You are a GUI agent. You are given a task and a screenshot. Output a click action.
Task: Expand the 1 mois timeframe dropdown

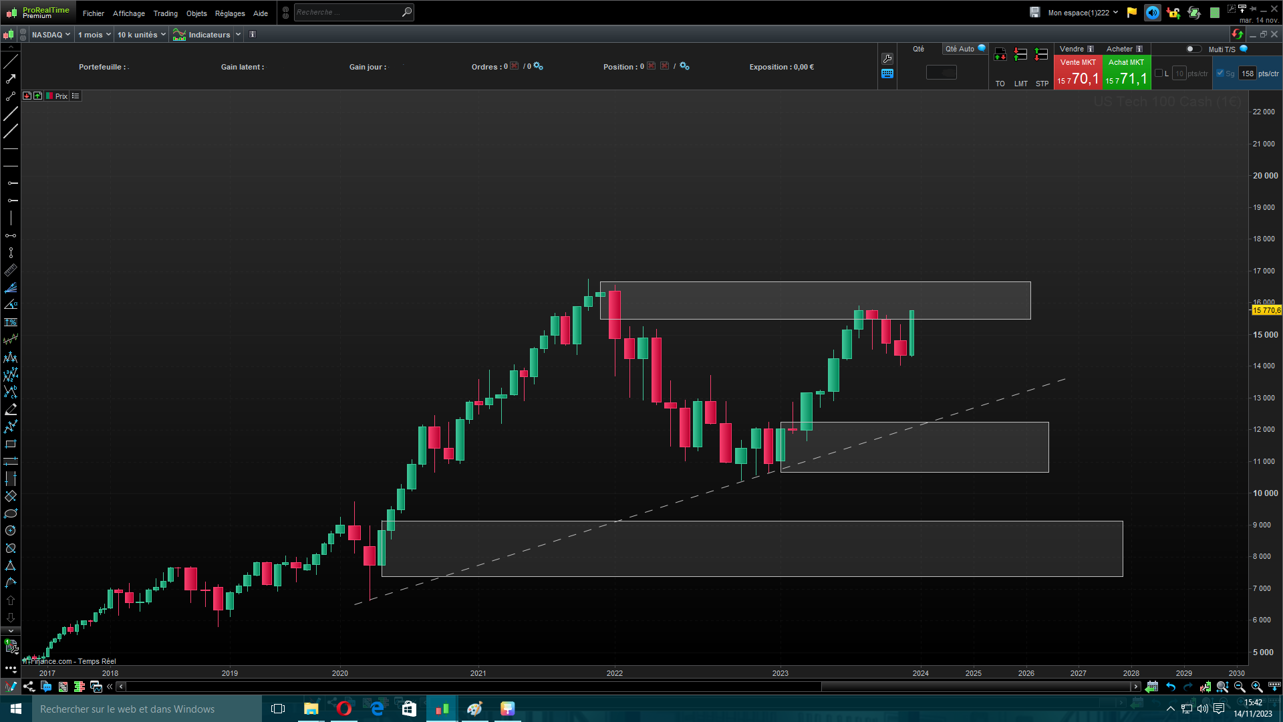pos(94,35)
